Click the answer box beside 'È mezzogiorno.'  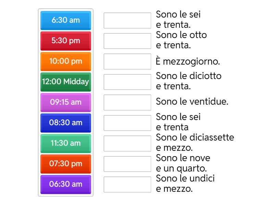[127, 61]
